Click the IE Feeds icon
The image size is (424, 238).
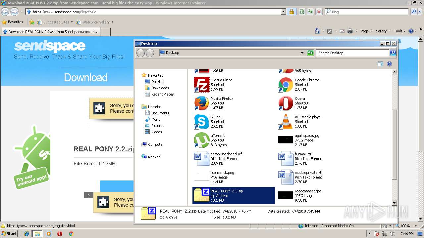pos(330,31)
